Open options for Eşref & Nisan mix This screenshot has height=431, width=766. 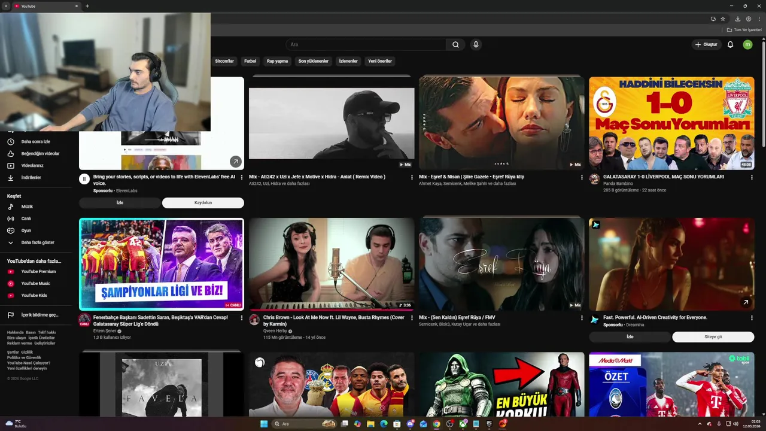[x=582, y=177]
